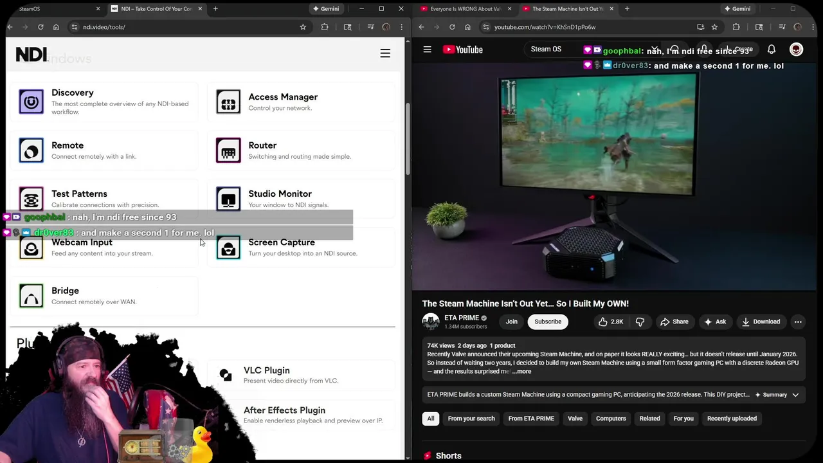Image resolution: width=823 pixels, height=463 pixels.
Task: Open ETA PRIME channel avatar
Action: [x=431, y=322]
